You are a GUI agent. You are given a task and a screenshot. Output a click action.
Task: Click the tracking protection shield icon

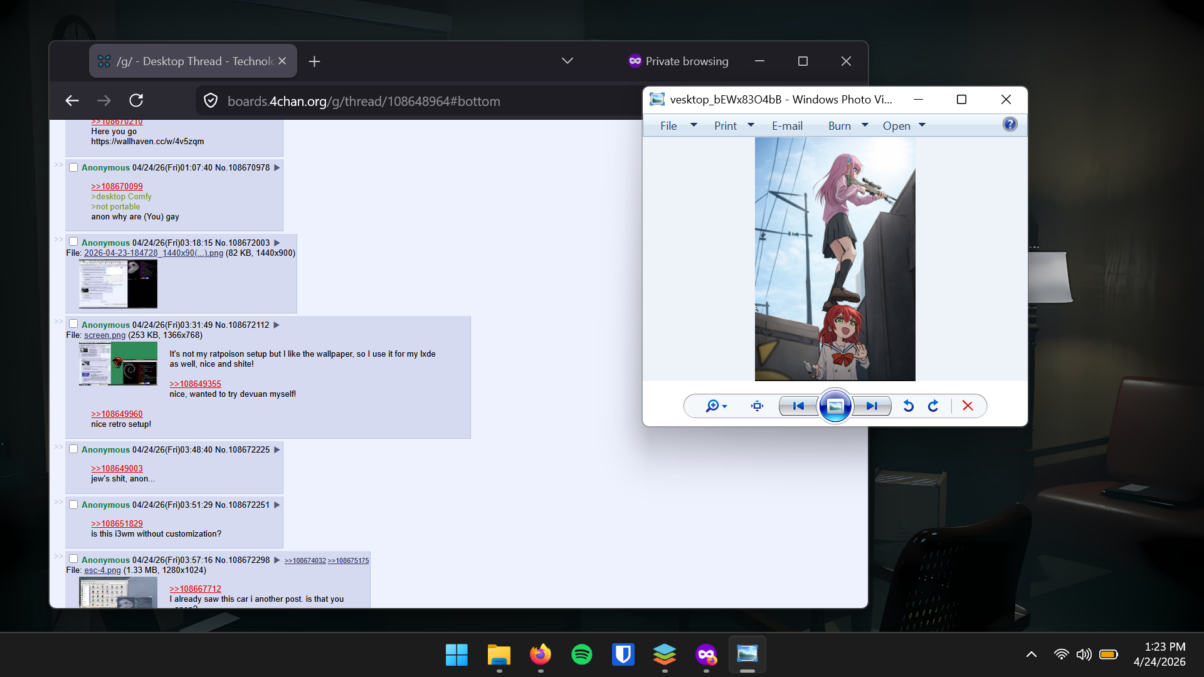point(211,101)
